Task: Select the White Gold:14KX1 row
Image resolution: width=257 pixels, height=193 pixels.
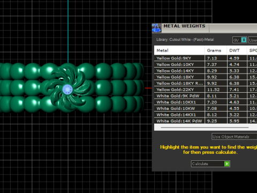Action: pos(206,115)
